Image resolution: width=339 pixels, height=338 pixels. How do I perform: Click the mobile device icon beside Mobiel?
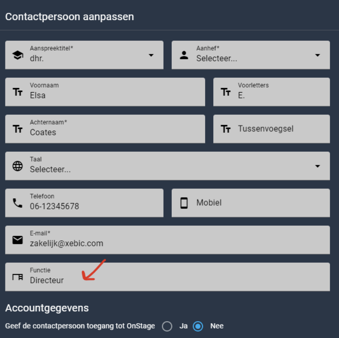click(x=184, y=203)
